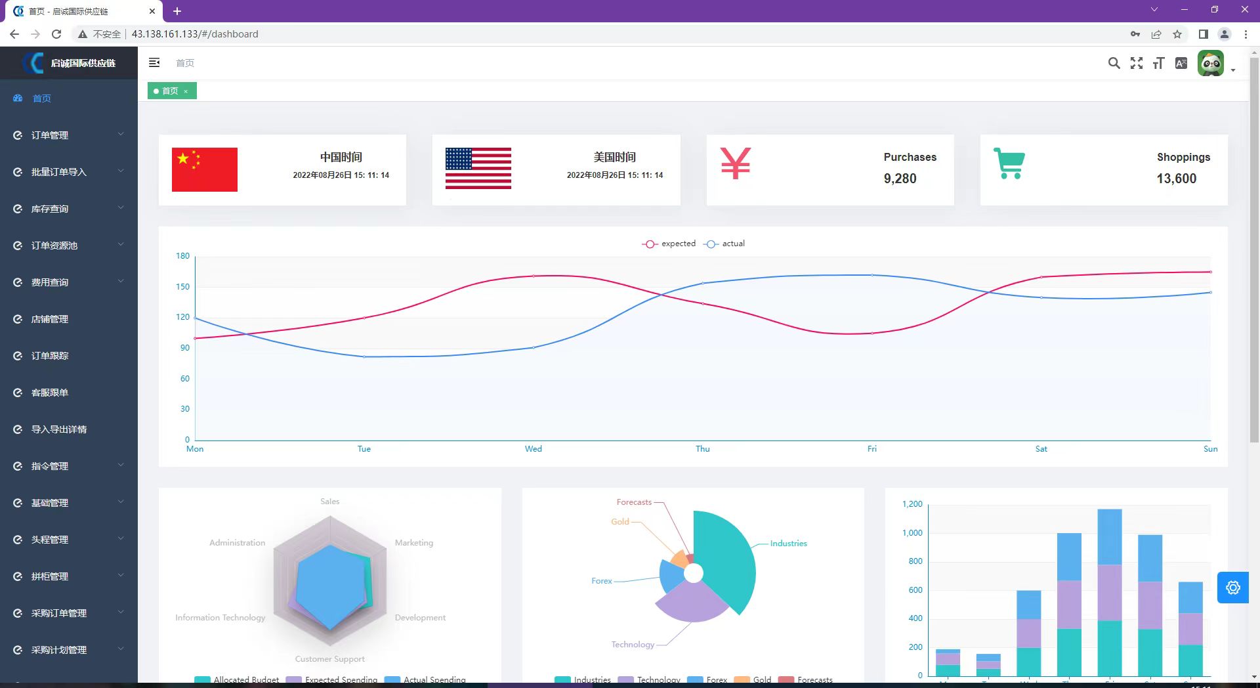Toggle the expected series in chart legend
Viewport: 1260px width, 688px height.
(x=669, y=244)
